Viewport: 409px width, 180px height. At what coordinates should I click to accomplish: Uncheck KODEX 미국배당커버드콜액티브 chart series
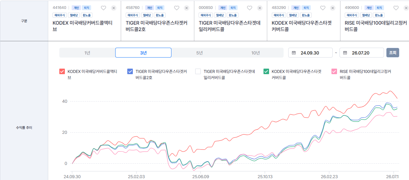click(x=62, y=71)
